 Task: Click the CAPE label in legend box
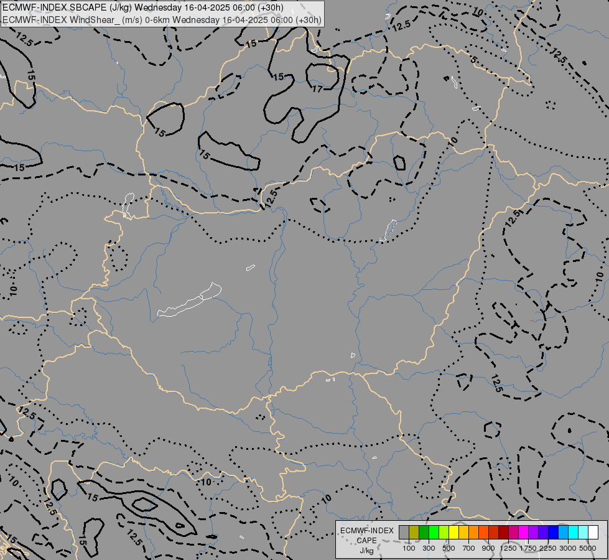(x=366, y=541)
